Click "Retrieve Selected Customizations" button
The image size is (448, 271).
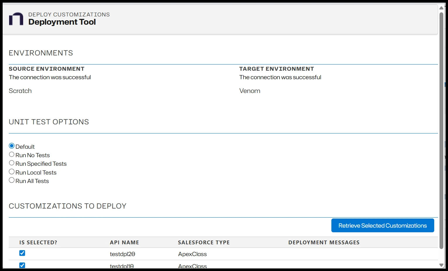pyautogui.click(x=382, y=225)
